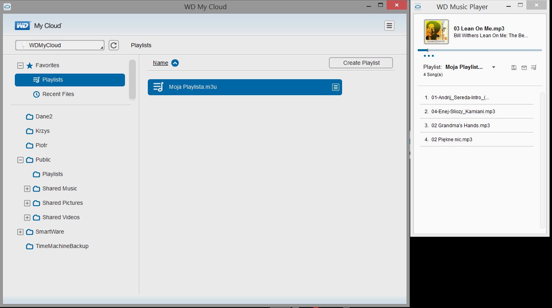Open the WDMyCloud device dropdown
This screenshot has width=552, height=308.
(60, 45)
